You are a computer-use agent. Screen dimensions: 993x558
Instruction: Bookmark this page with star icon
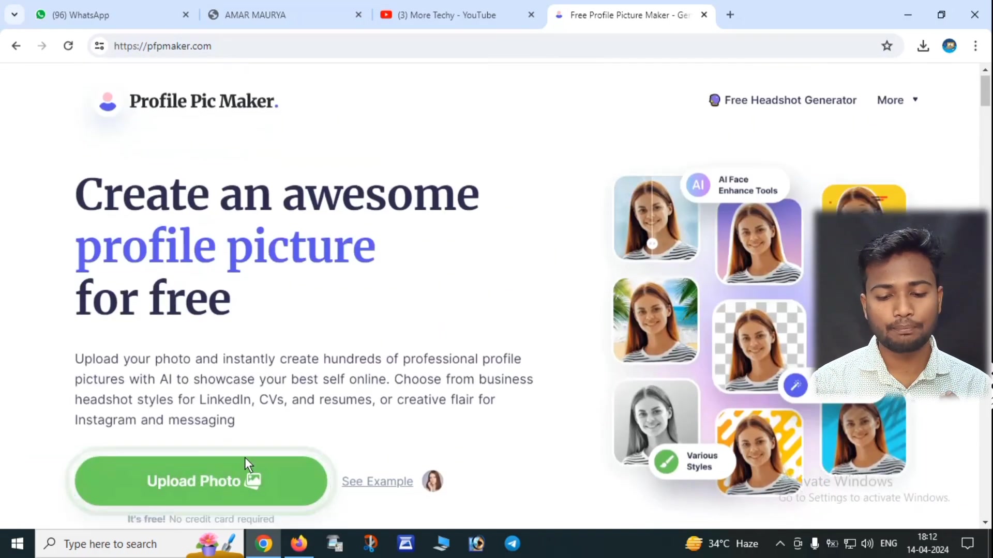point(887,46)
